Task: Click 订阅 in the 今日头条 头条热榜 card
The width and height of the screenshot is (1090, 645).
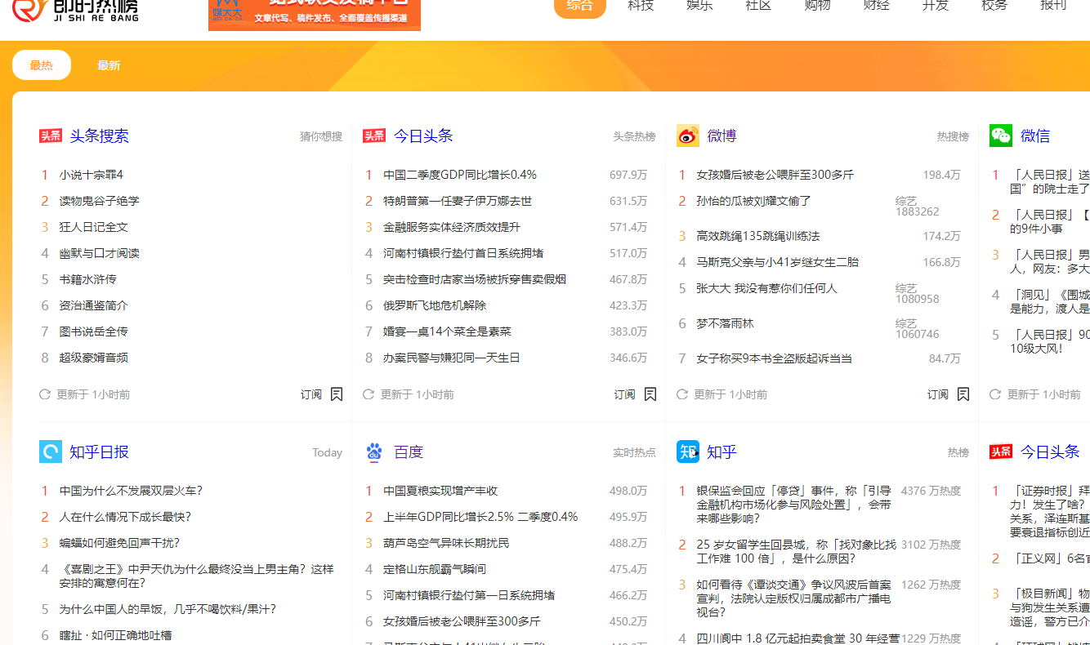Action: (x=625, y=394)
